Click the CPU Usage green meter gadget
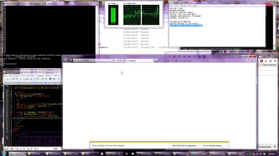The height and width of the screenshot is (156, 279). (113, 15)
